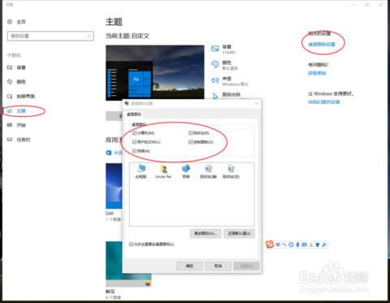Open Taskbar settings page
The height and width of the screenshot is (303, 390).
(x=24, y=140)
